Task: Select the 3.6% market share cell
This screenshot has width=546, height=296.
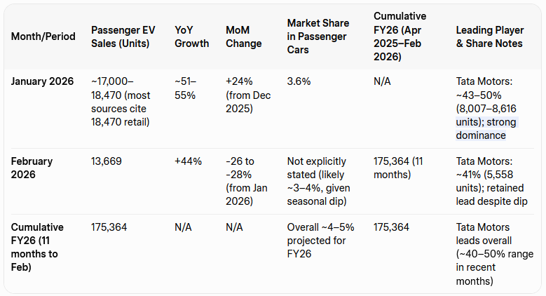Action: coord(299,81)
